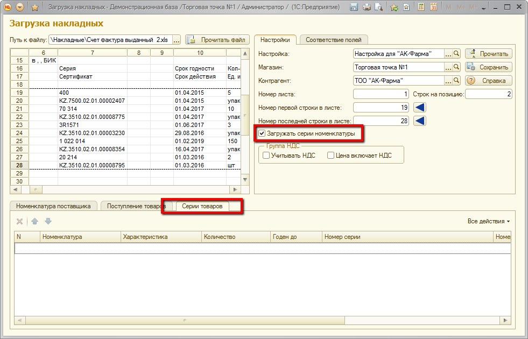Screen dimensions: 528x339
Task: Click magnifier icon next to Контрагент field
Action: coord(456,80)
